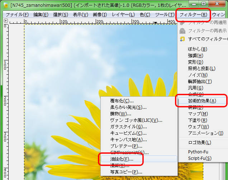This screenshot has width=228, height=180.
Task: Open the Script-Fu(S) submenu
Action: (x=203, y=158)
